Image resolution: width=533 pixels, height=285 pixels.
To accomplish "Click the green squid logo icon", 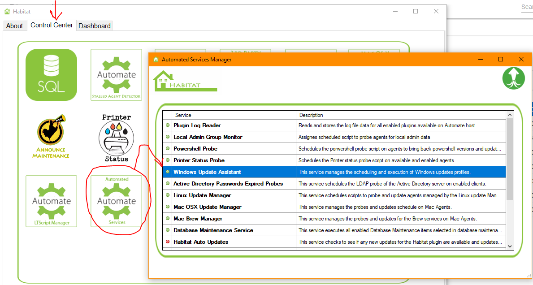I will click(x=513, y=78).
